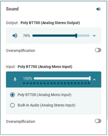This screenshot has height=136, width=108.
Task: Click the Built-in Audio input option text
Action: (x=46, y=105)
